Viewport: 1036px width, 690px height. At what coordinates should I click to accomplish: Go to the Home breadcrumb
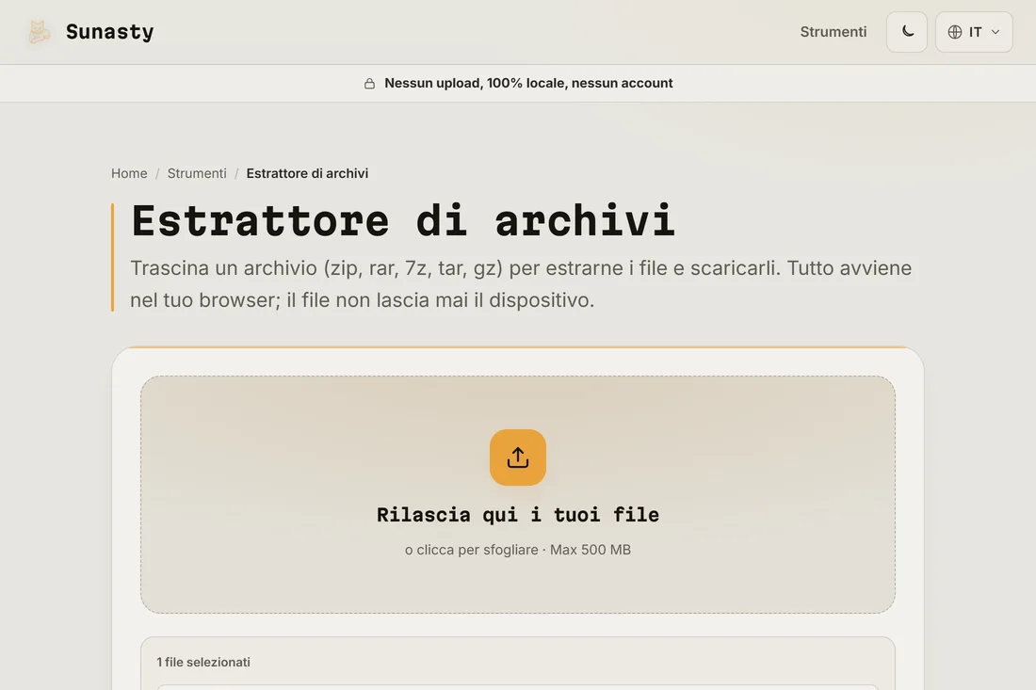(129, 173)
